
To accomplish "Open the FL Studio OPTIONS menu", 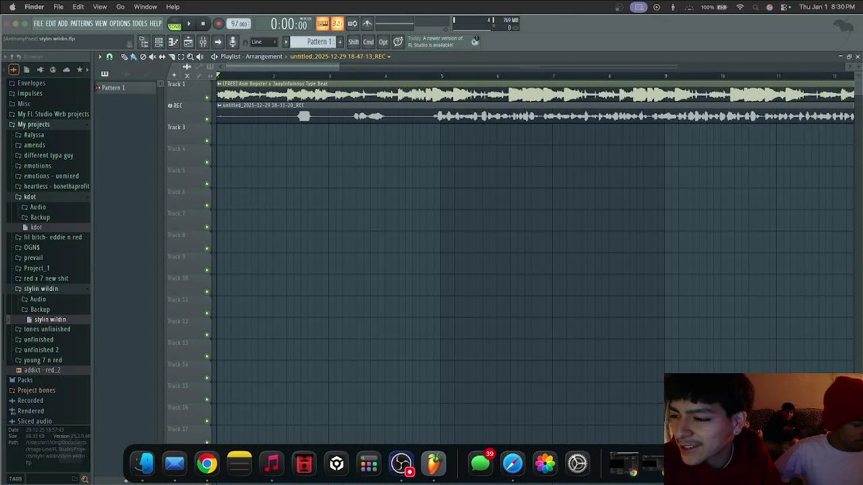I will (119, 24).
